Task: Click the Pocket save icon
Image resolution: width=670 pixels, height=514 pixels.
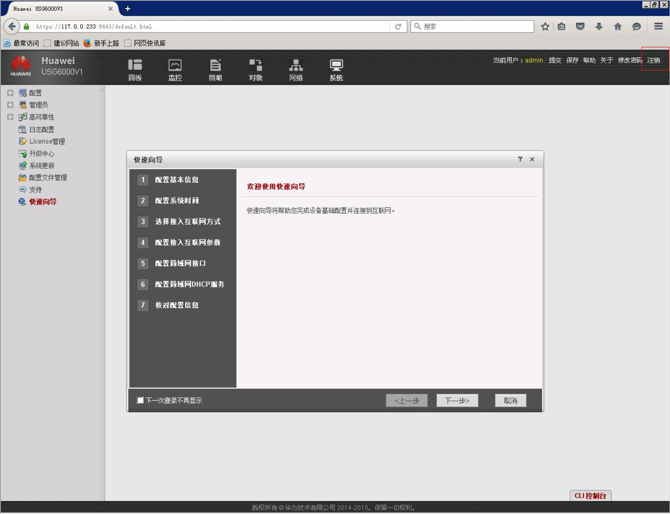Action: 580,26
